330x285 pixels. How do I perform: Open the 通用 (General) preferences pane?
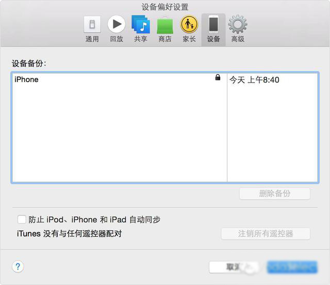(x=92, y=29)
